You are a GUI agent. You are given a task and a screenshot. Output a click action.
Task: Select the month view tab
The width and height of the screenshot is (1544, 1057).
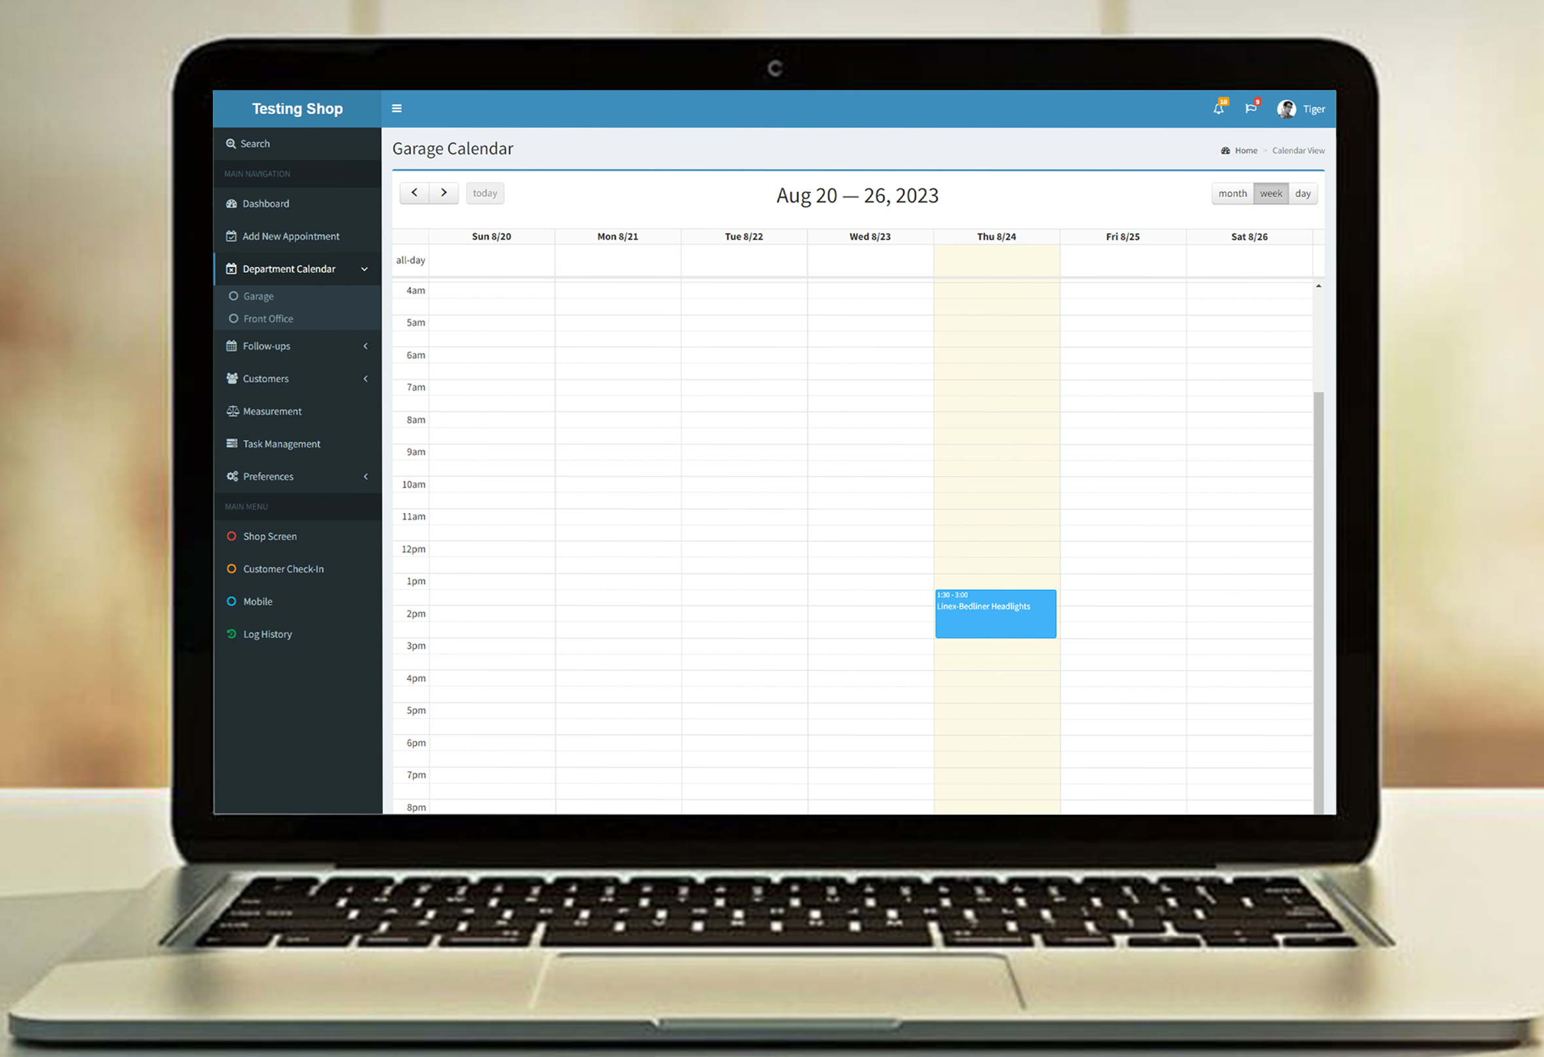coord(1232,194)
